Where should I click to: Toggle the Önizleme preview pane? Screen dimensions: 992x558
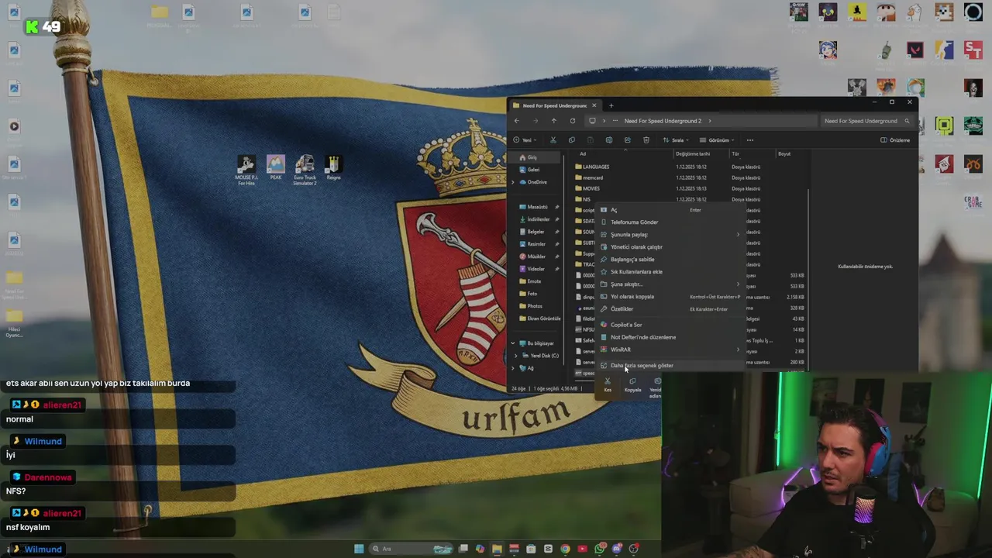pyautogui.click(x=895, y=140)
